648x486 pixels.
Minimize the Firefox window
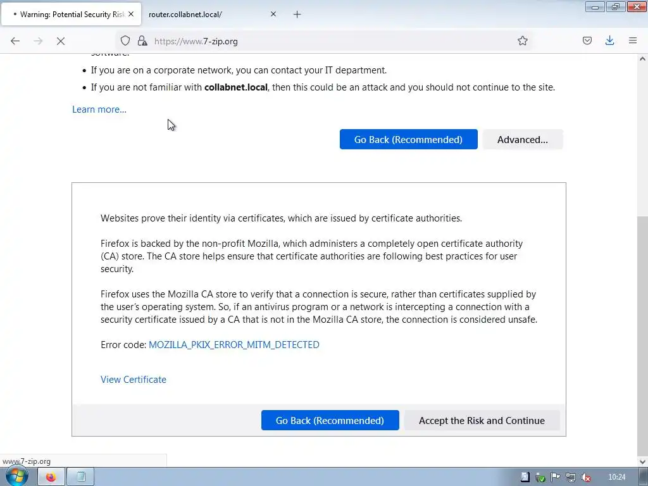595,7
